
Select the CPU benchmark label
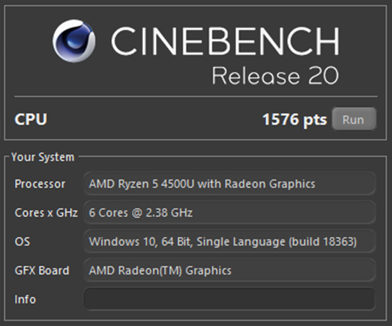click(30, 119)
